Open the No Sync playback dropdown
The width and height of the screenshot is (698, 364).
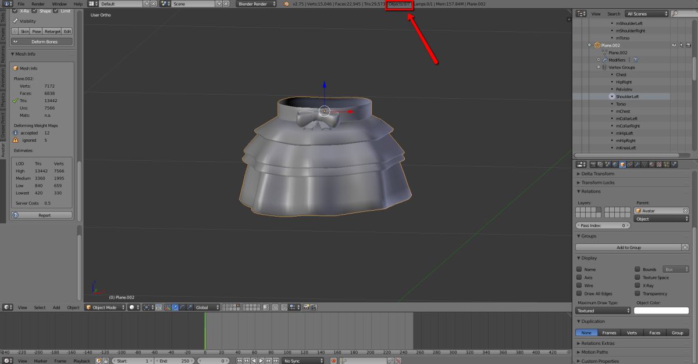pos(302,361)
